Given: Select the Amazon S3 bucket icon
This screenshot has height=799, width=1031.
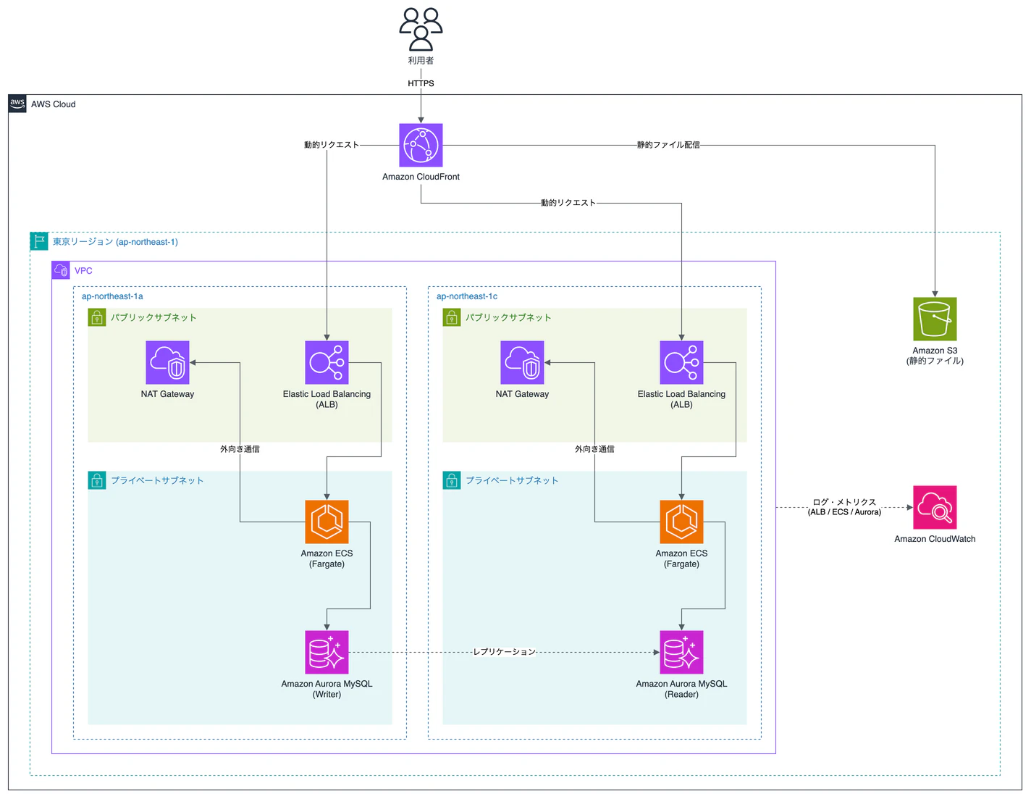Looking at the screenshot, I should tap(935, 319).
